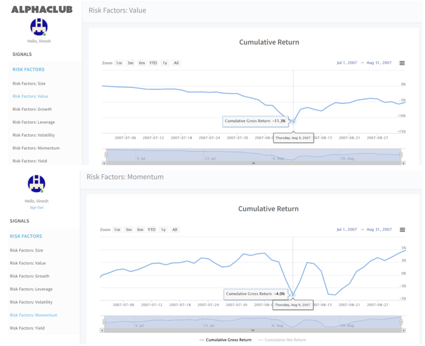425x346 pixels.
Task: Select the 1m zoom on Value chart
Action: 119,63
